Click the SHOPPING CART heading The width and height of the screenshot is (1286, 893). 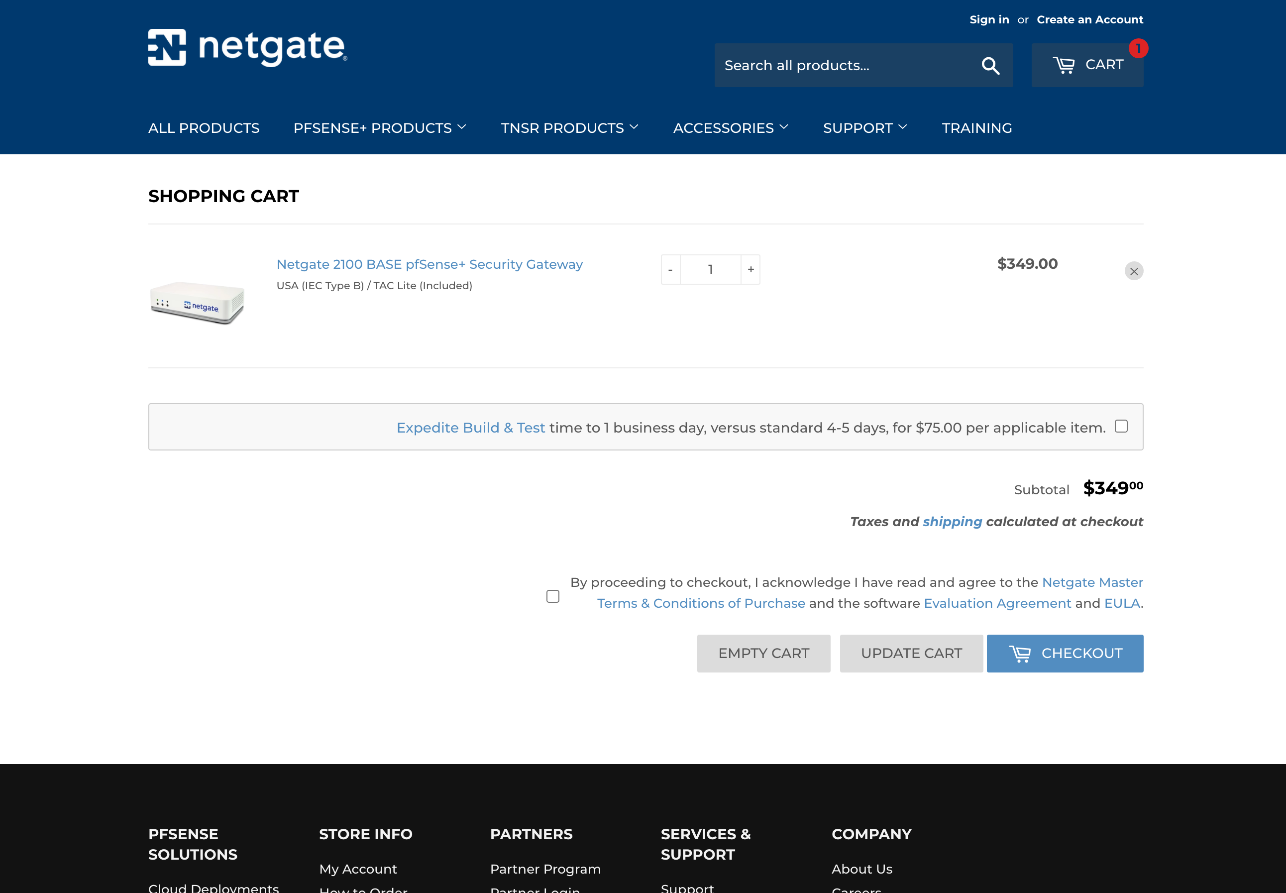(224, 197)
